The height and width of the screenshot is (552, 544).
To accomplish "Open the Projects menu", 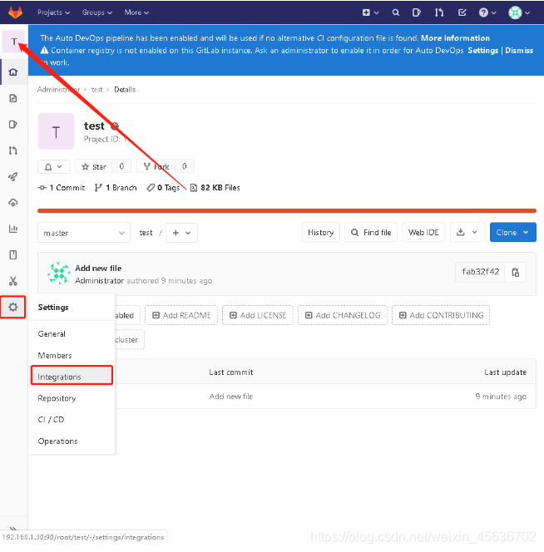I will tap(53, 12).
